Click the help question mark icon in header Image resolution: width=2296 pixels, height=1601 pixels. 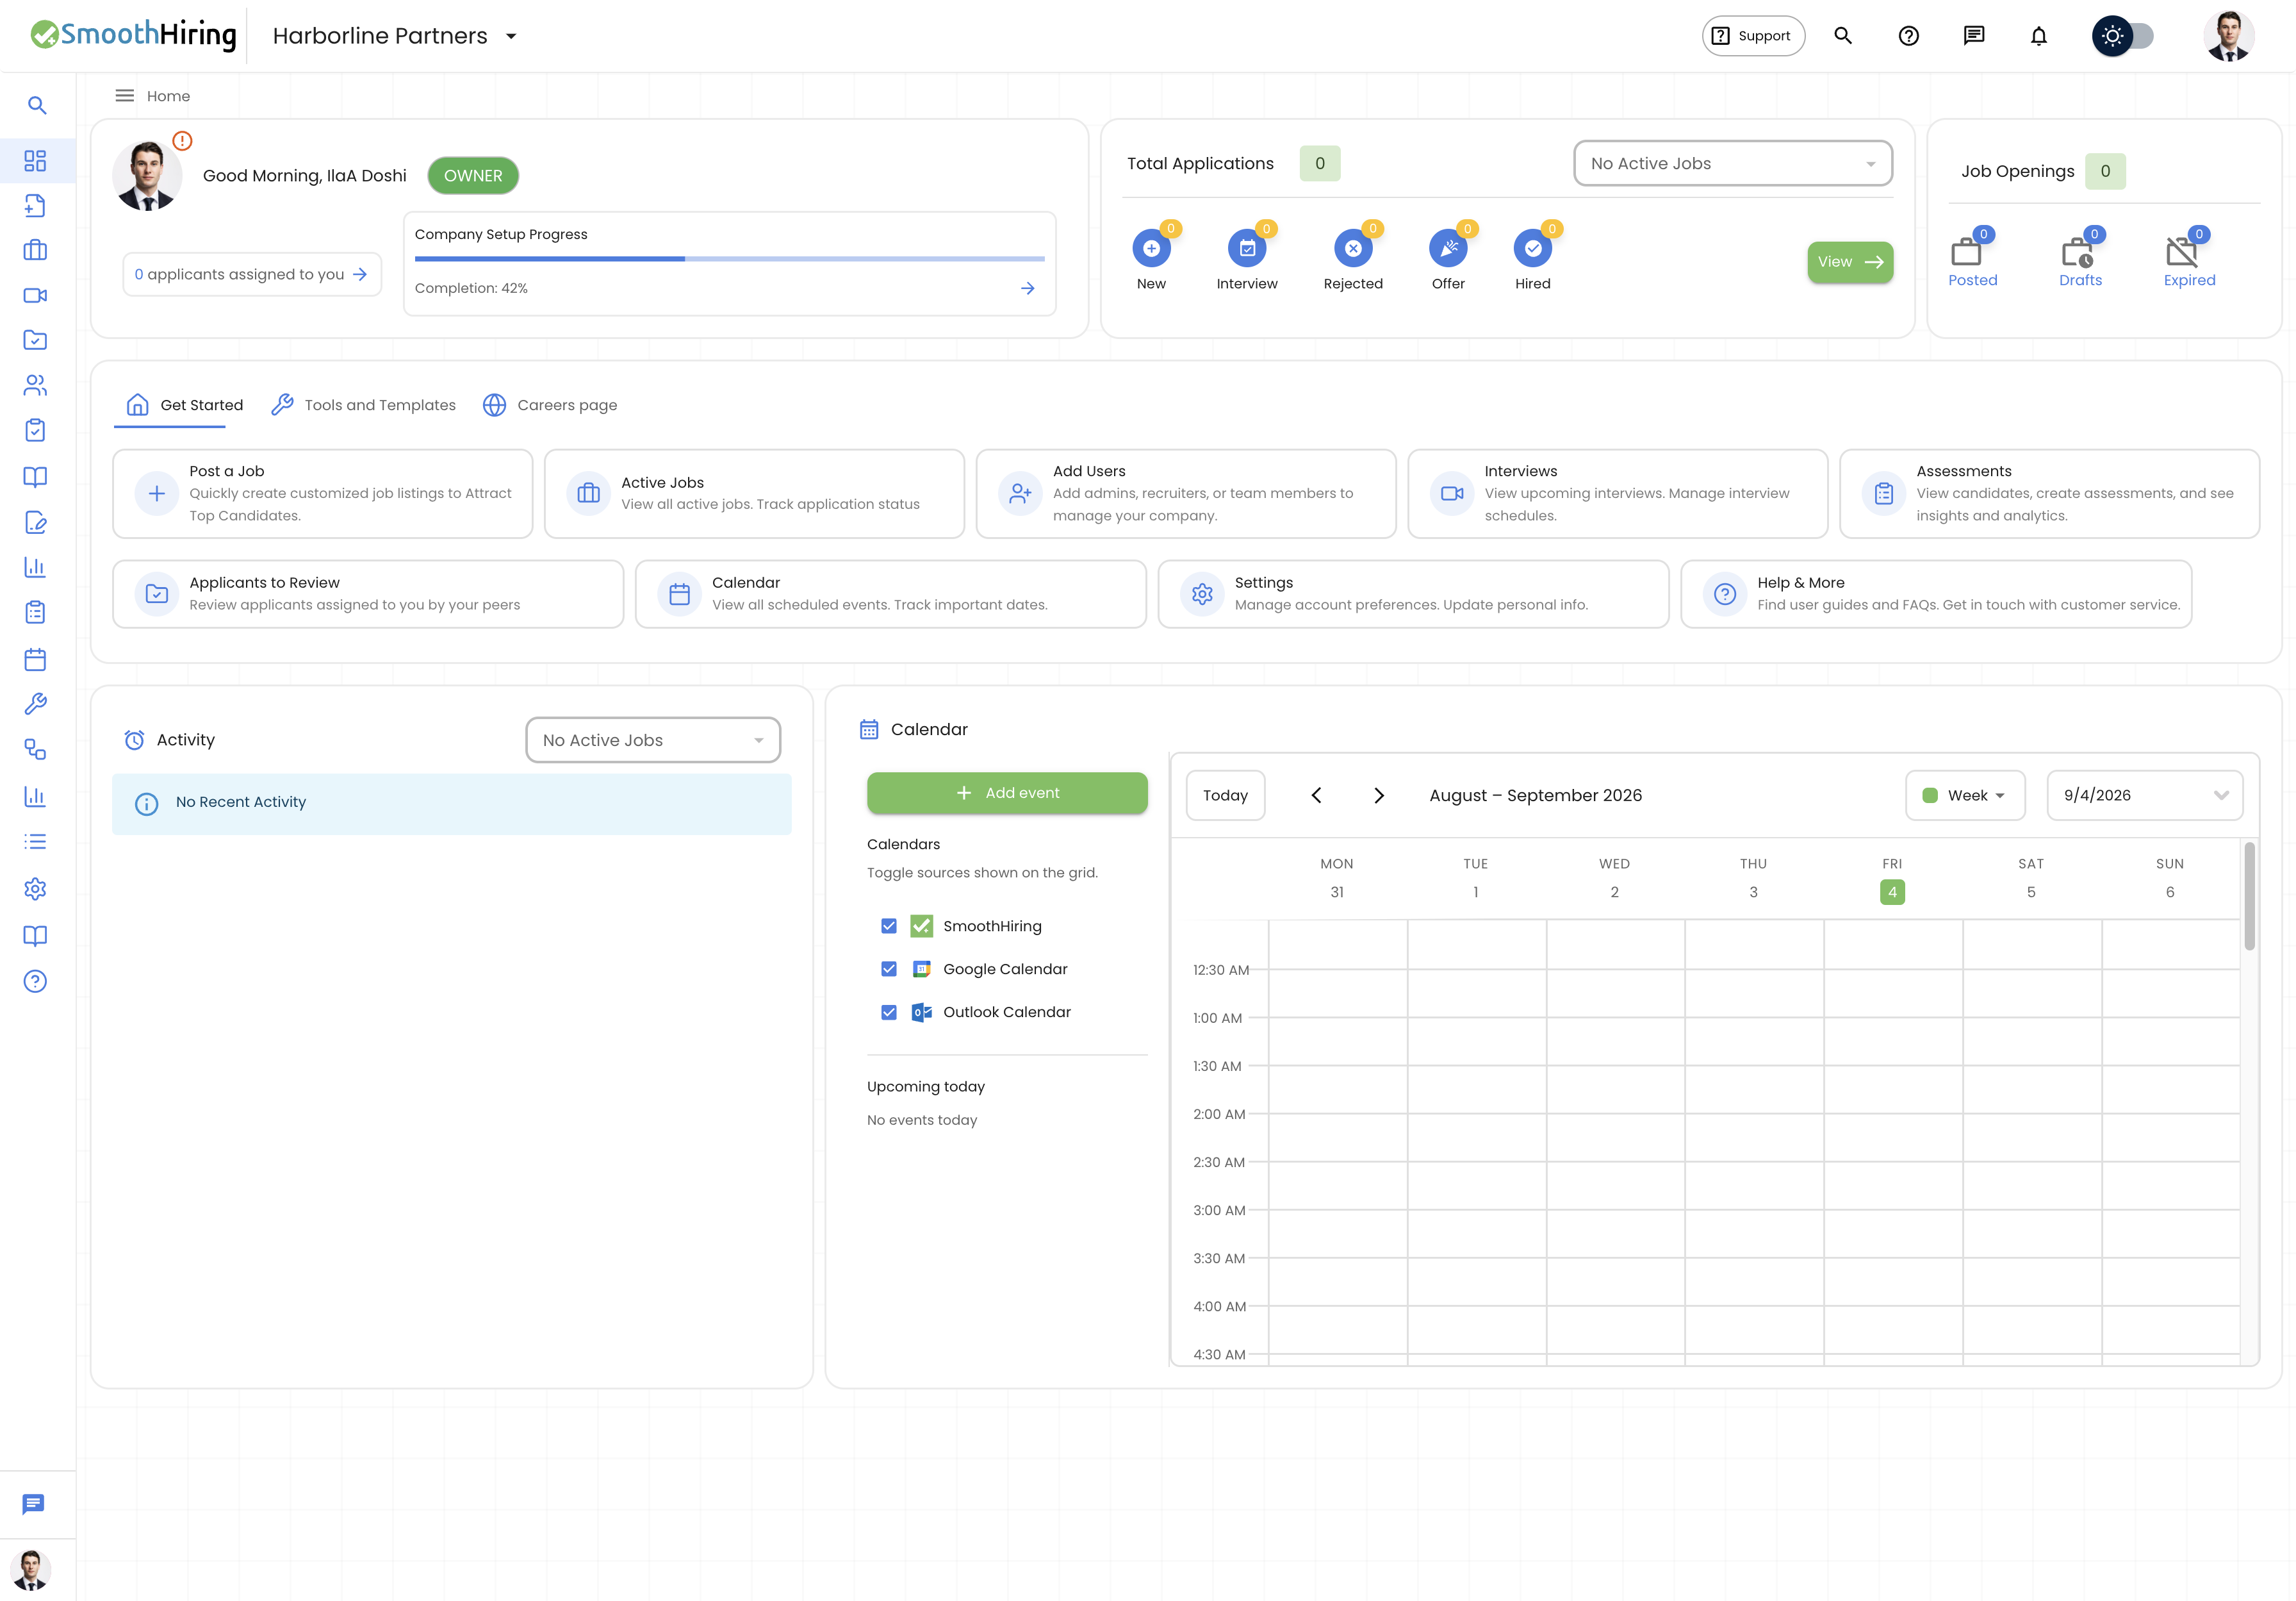click(x=1908, y=36)
